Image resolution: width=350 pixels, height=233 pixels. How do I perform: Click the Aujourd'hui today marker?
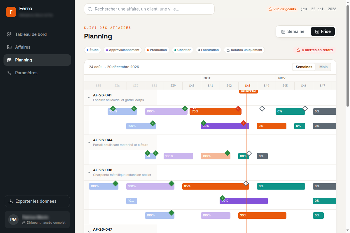[x=249, y=91]
